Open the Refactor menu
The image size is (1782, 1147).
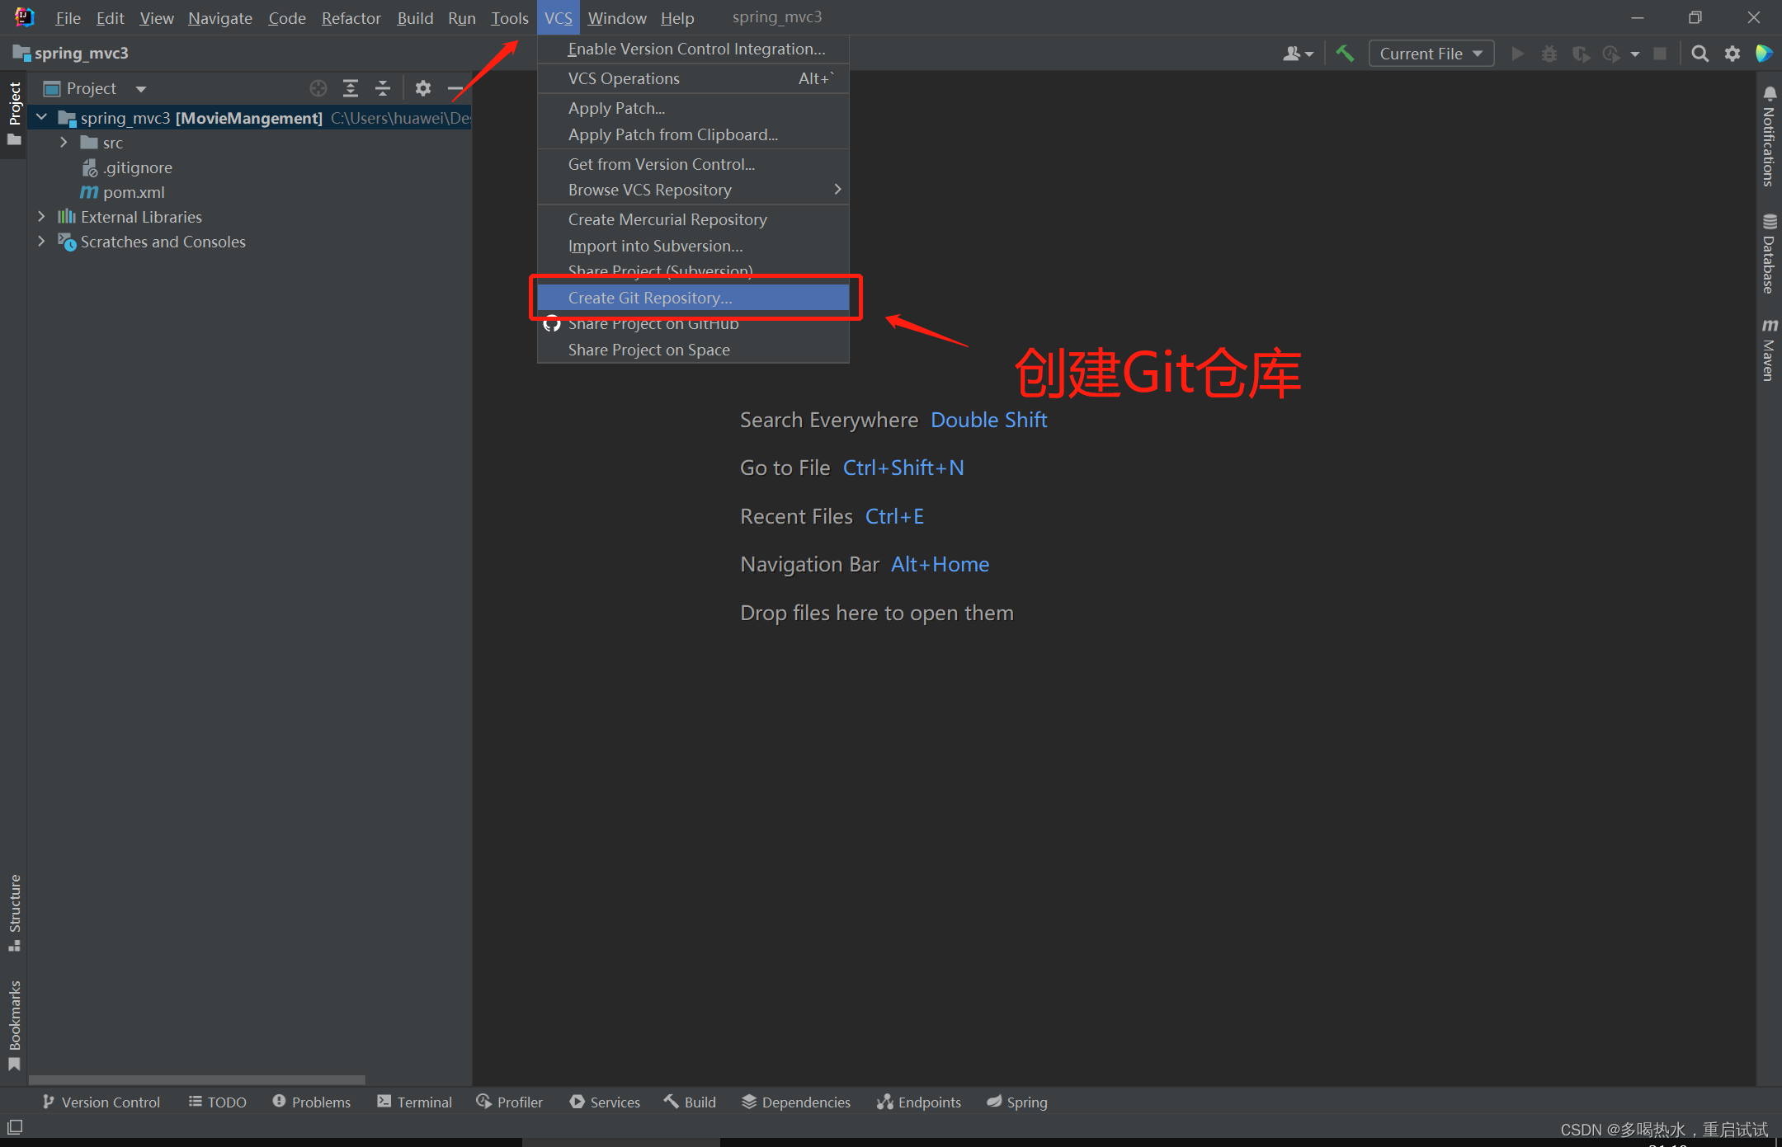tap(351, 17)
